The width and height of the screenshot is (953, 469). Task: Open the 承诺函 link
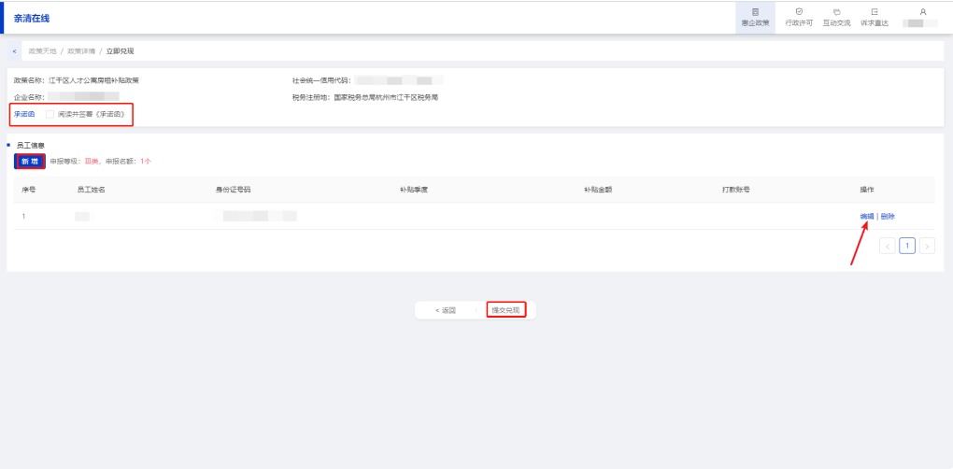click(x=24, y=114)
